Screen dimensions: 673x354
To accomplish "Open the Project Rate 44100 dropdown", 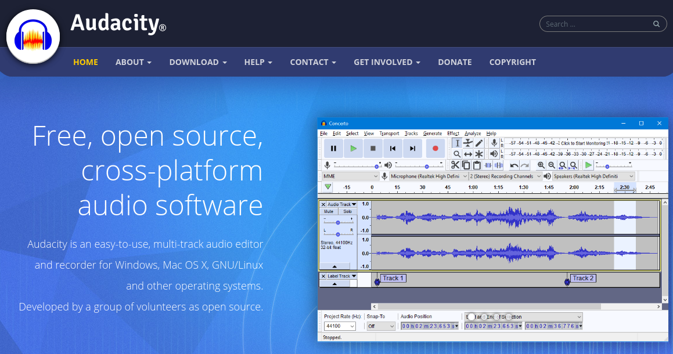I will (x=340, y=326).
